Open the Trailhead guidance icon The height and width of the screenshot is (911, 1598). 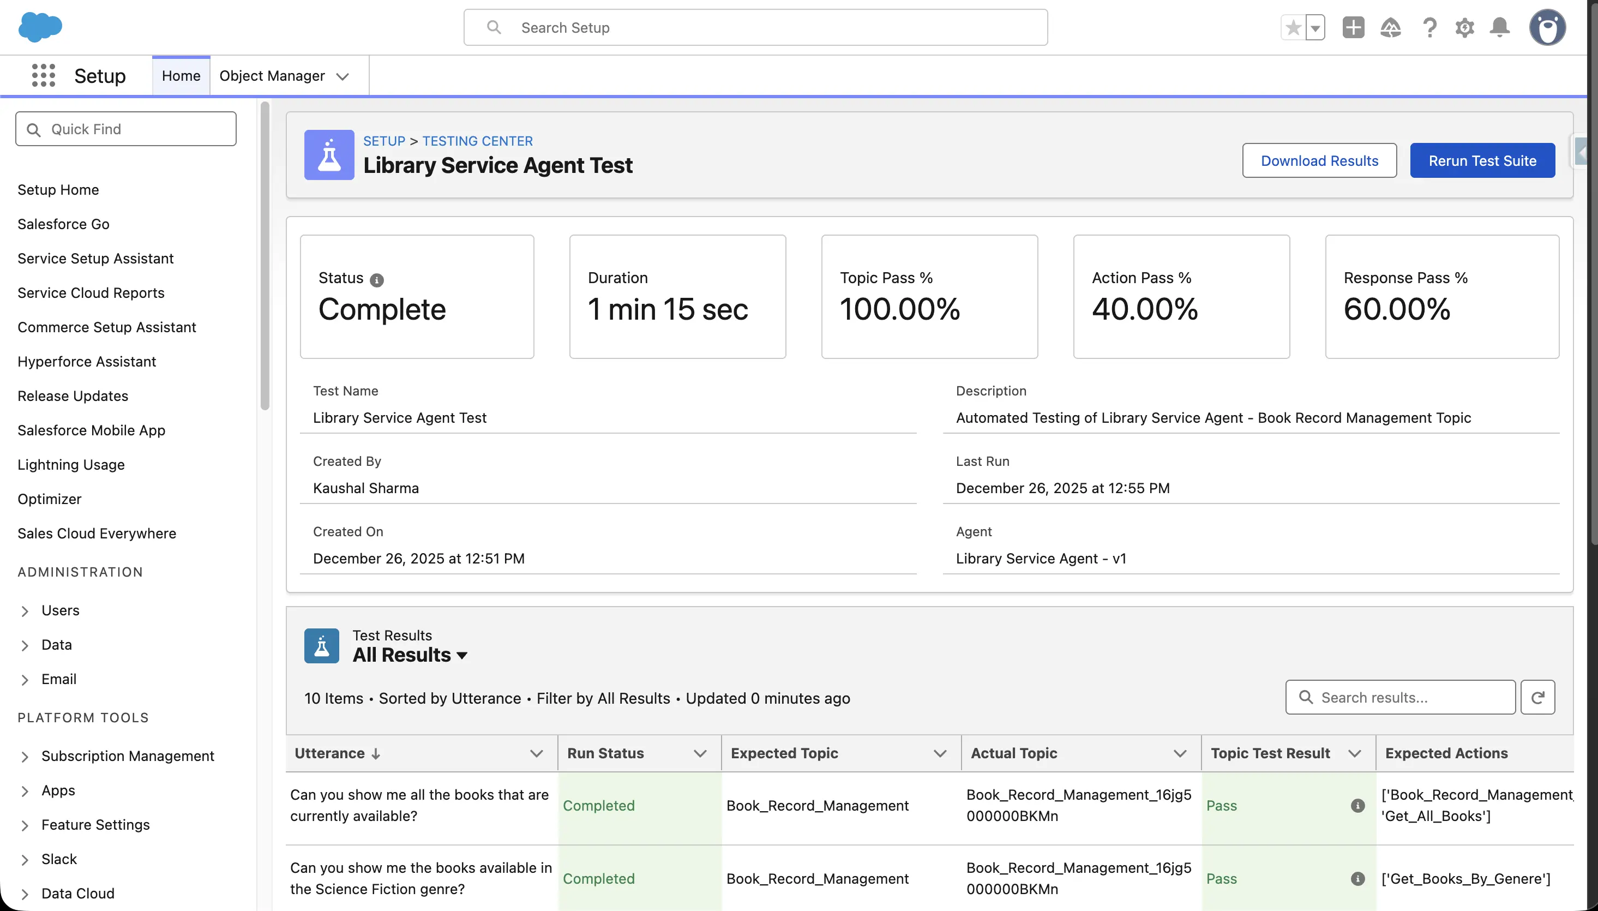[x=1390, y=27]
